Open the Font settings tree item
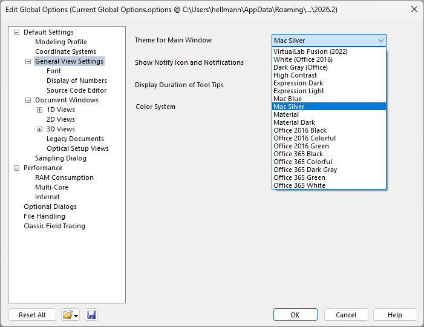The image size is (424, 327). 54,71
